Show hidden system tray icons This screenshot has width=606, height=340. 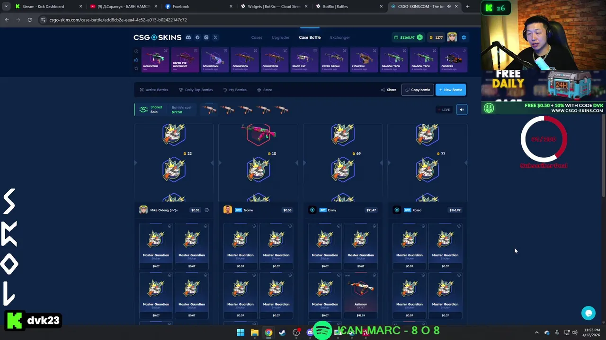coord(537,332)
